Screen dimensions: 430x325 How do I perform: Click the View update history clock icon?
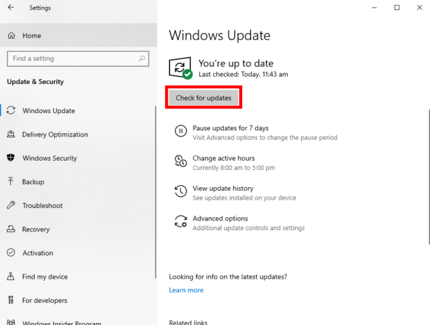(x=180, y=192)
